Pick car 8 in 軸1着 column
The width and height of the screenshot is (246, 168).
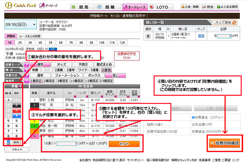(9, 136)
